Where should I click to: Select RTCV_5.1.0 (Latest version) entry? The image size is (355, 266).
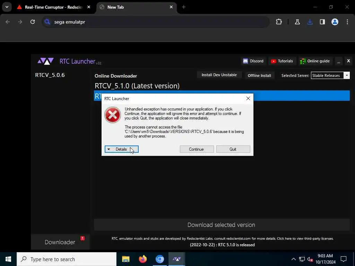(137, 86)
